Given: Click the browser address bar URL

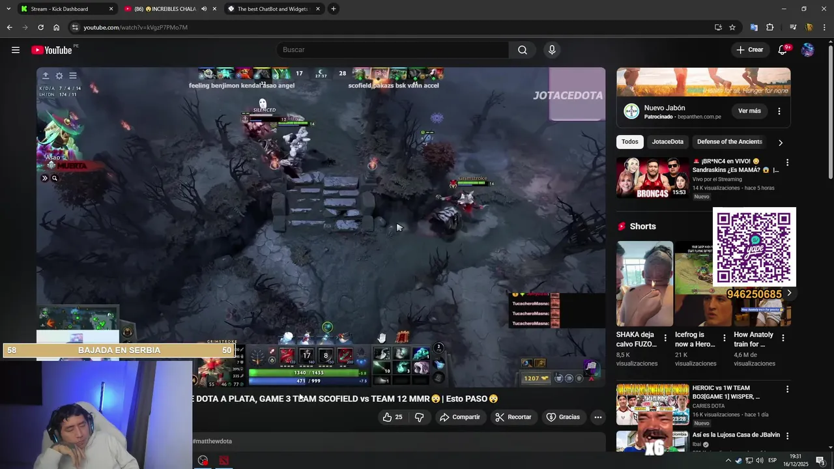Looking at the screenshot, I should click(136, 27).
